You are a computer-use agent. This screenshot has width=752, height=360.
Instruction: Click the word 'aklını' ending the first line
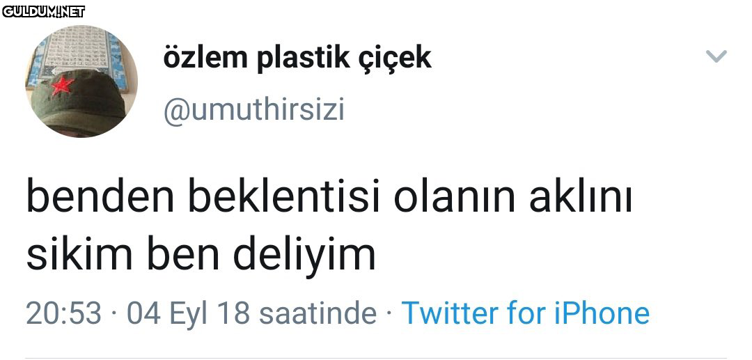pyautogui.click(x=581, y=197)
